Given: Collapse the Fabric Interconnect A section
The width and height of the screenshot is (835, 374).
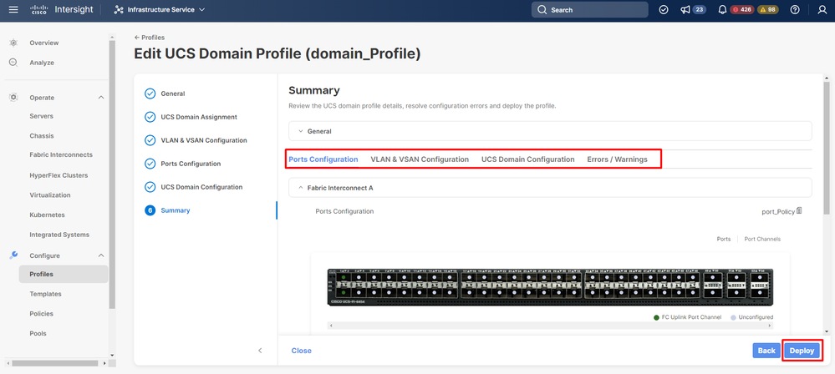Looking at the screenshot, I should click(x=301, y=188).
